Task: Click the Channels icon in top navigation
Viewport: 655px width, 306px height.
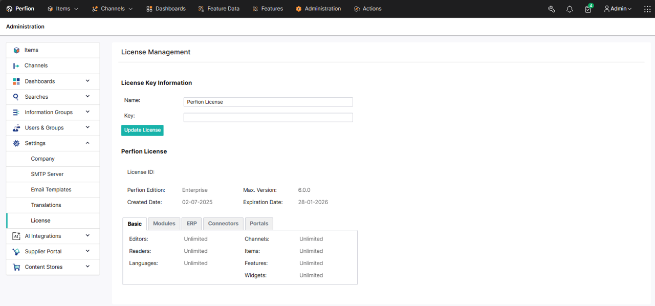Action: click(x=95, y=9)
